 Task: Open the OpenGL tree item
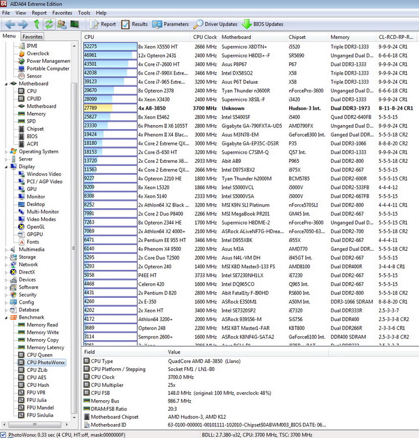(x=35, y=227)
